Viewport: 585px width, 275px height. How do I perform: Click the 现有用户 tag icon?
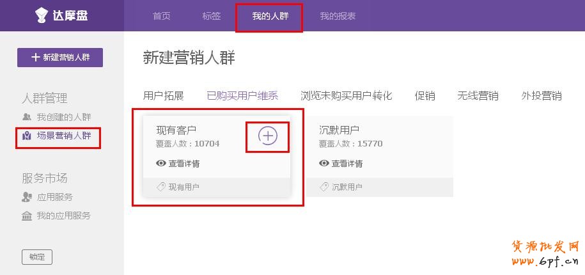pos(161,187)
